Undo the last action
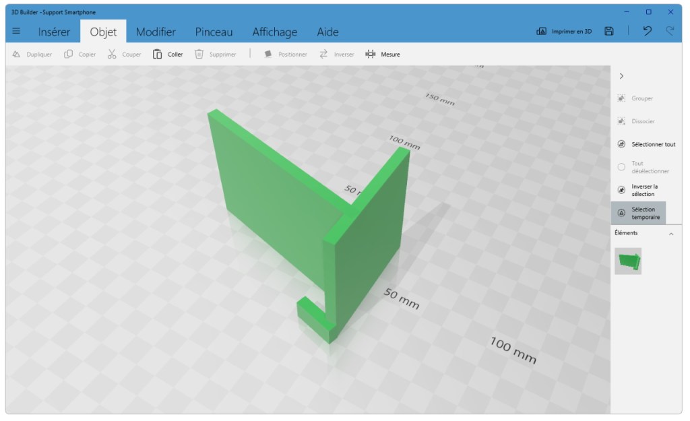This screenshot has height=421, width=690. click(647, 31)
